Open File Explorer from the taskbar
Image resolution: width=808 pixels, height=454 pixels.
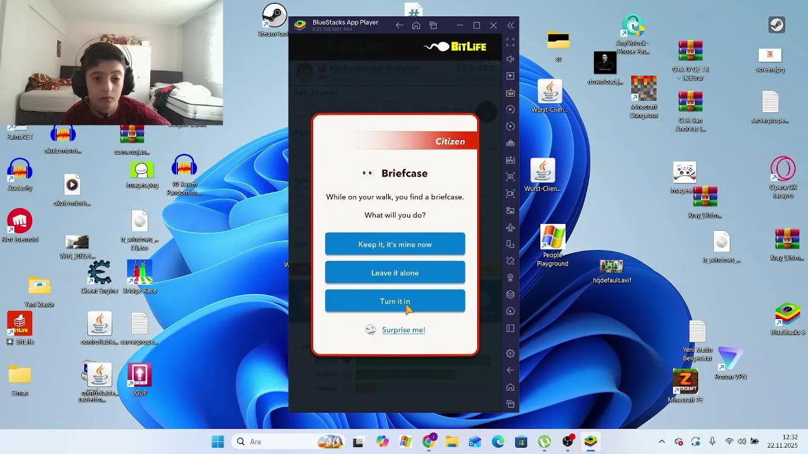(451, 441)
